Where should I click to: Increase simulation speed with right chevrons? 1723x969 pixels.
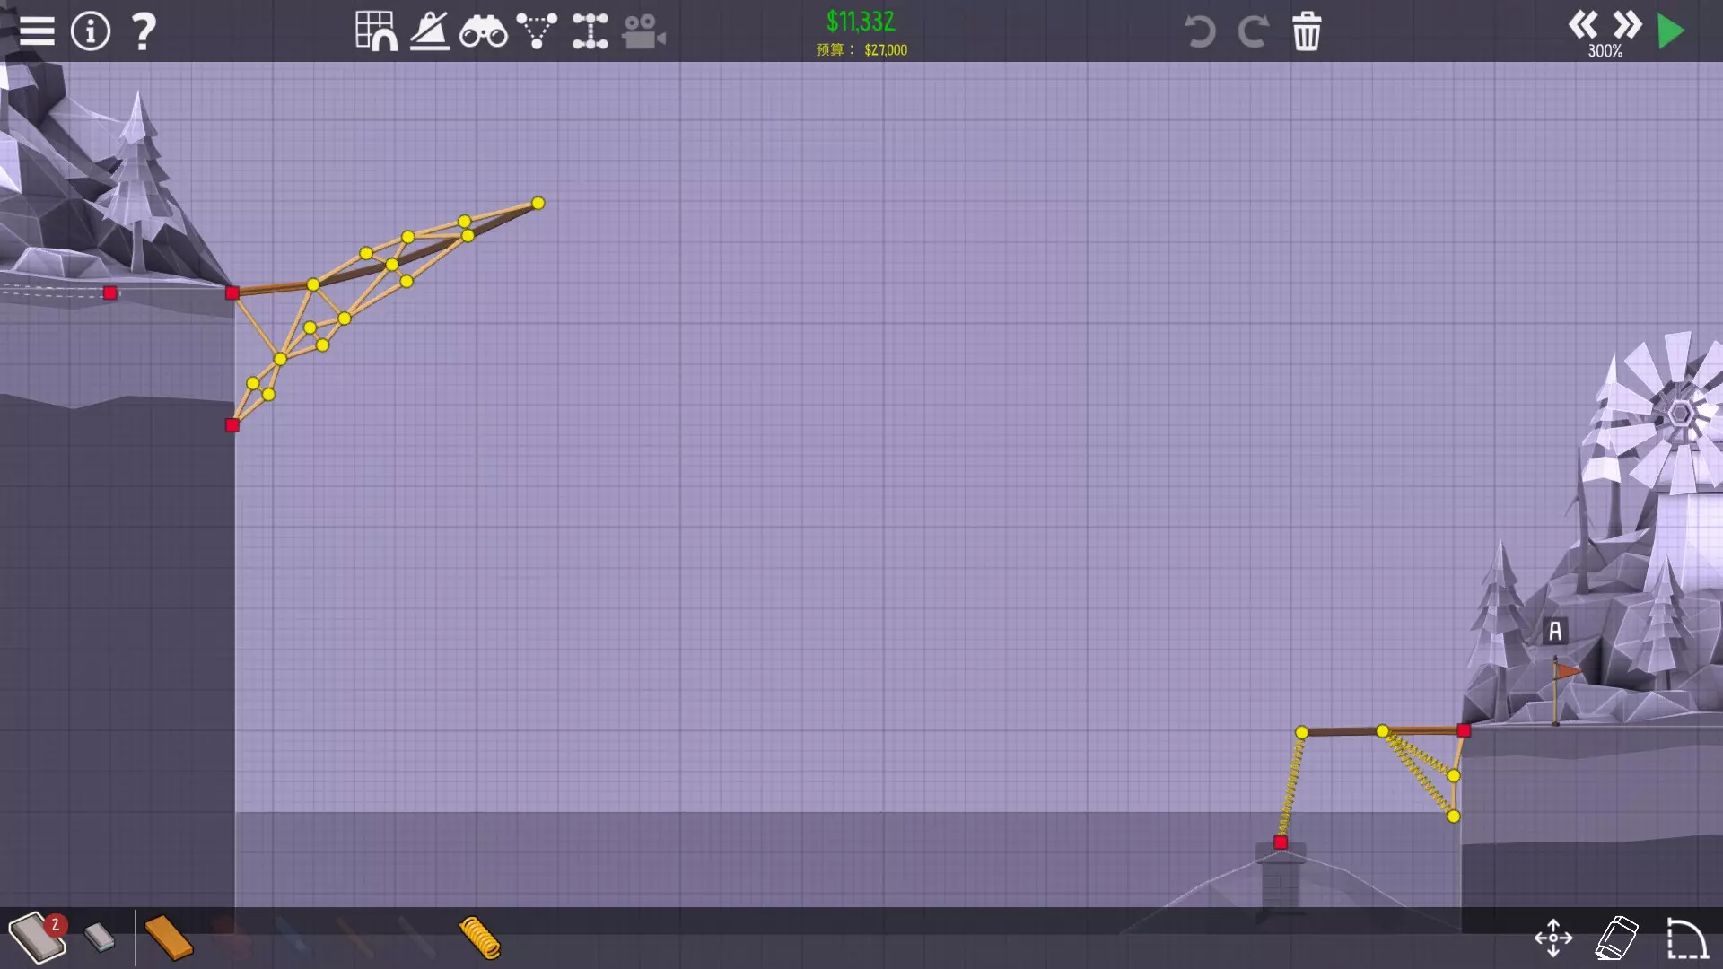pos(1627,24)
